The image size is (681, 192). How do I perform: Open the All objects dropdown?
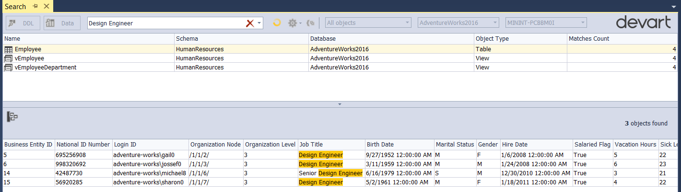368,23
